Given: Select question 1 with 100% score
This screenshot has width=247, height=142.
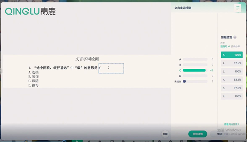Looking at the screenshot, I should [x=231, y=55].
